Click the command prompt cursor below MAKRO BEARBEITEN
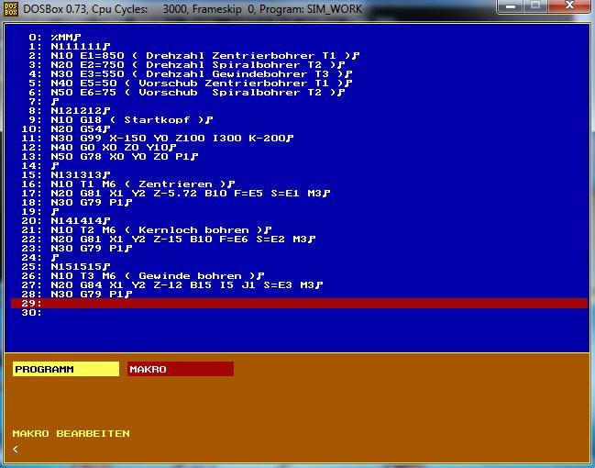 pos(16,450)
